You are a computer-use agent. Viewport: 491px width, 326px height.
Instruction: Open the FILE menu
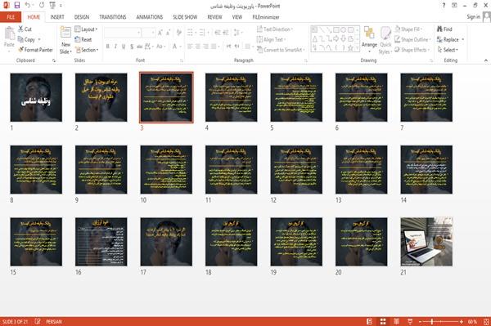pyautogui.click(x=11, y=17)
